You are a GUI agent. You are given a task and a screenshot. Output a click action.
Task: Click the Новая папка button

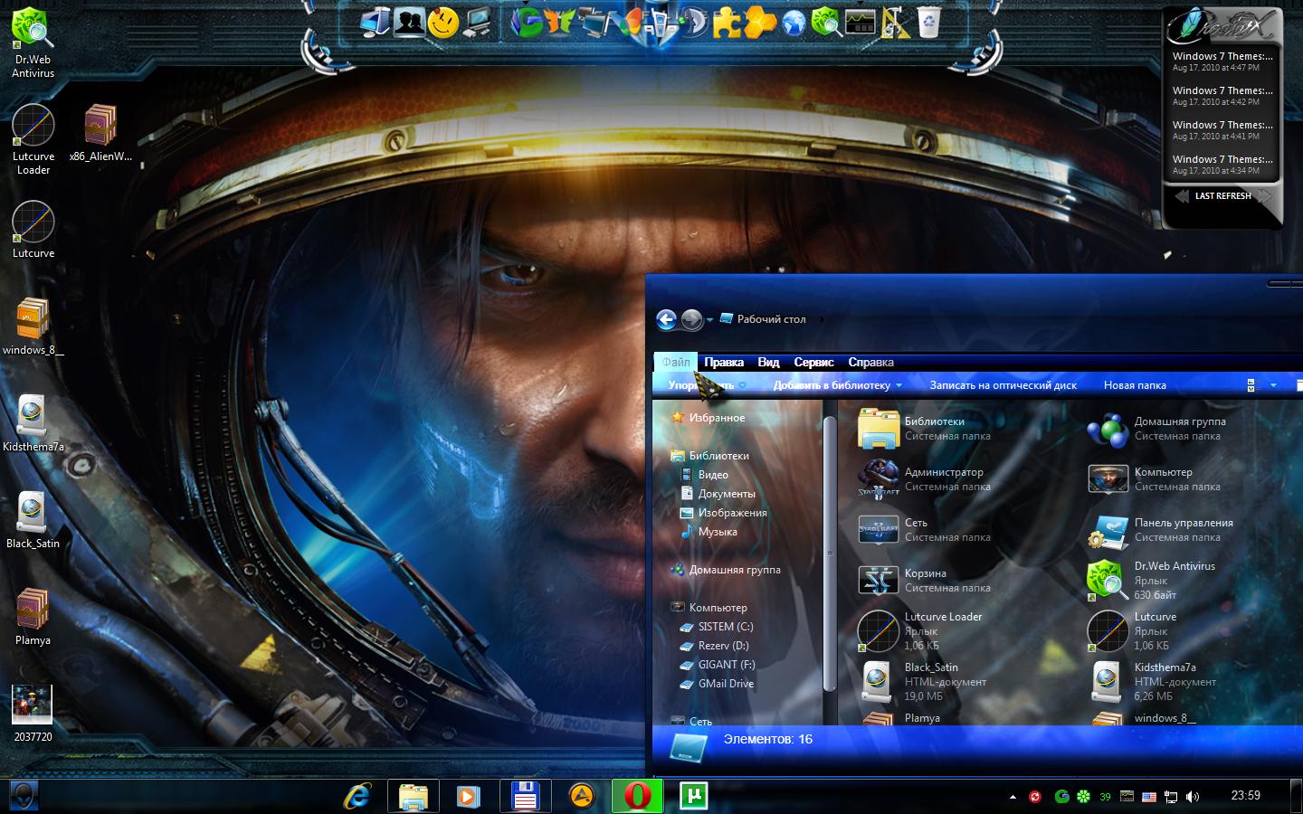(x=1135, y=385)
